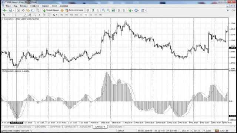Open the Графики menu
This screenshot has width=237, height=133.
(34, 6)
